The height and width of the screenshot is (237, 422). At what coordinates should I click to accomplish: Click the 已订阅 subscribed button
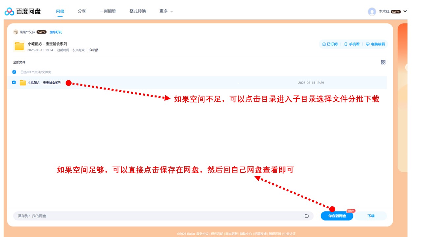click(x=330, y=44)
